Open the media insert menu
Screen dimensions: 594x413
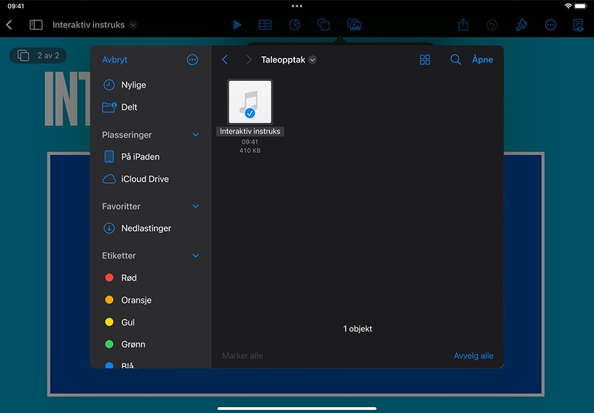[354, 25]
